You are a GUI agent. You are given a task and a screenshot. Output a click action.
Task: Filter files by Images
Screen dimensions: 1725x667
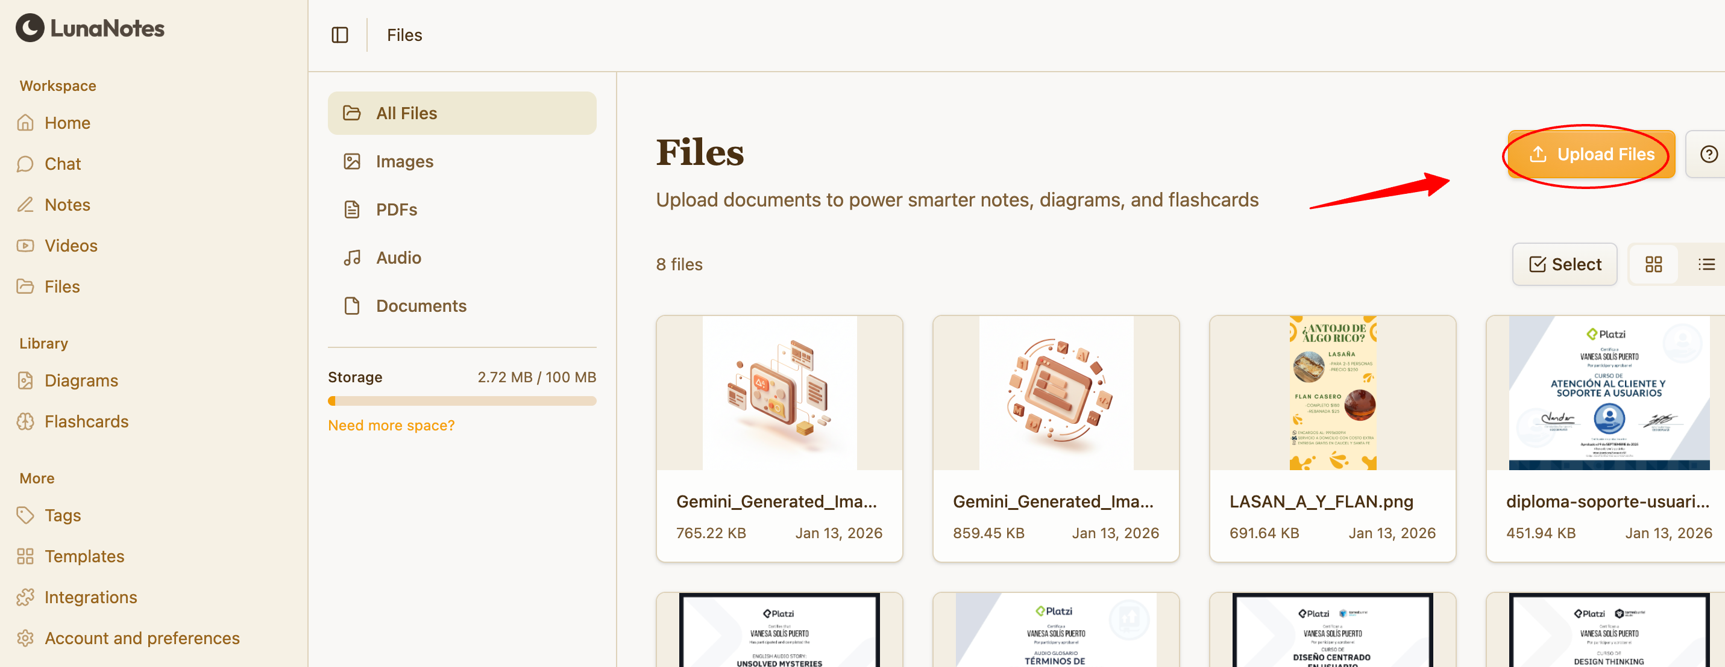pos(404,161)
